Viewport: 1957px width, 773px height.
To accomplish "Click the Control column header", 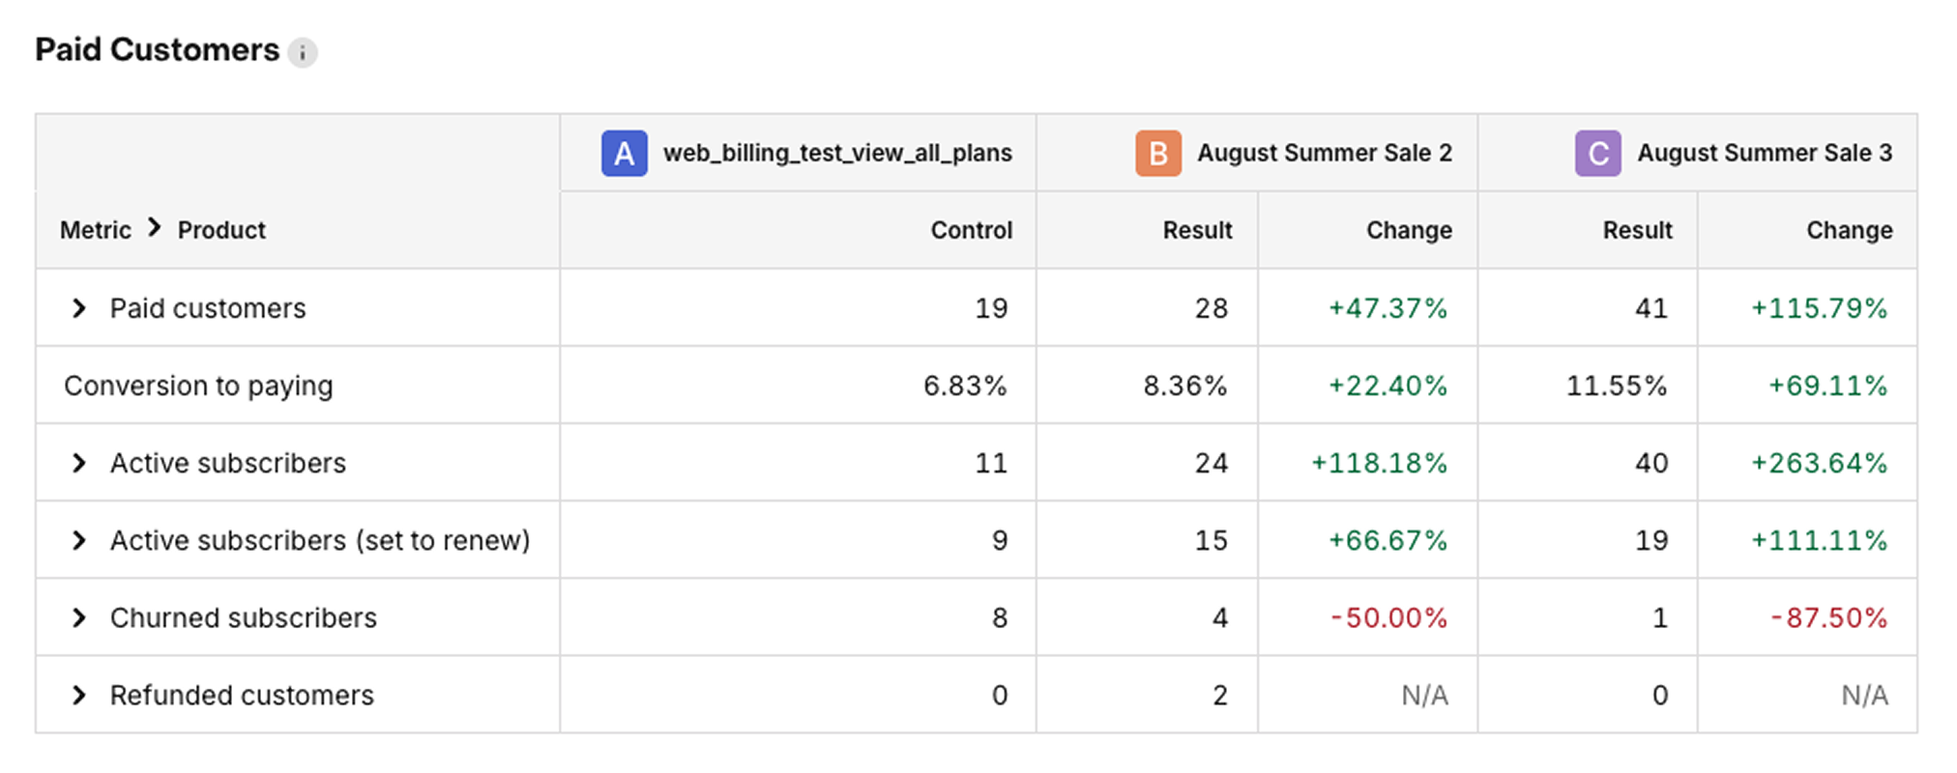I will 971,230.
